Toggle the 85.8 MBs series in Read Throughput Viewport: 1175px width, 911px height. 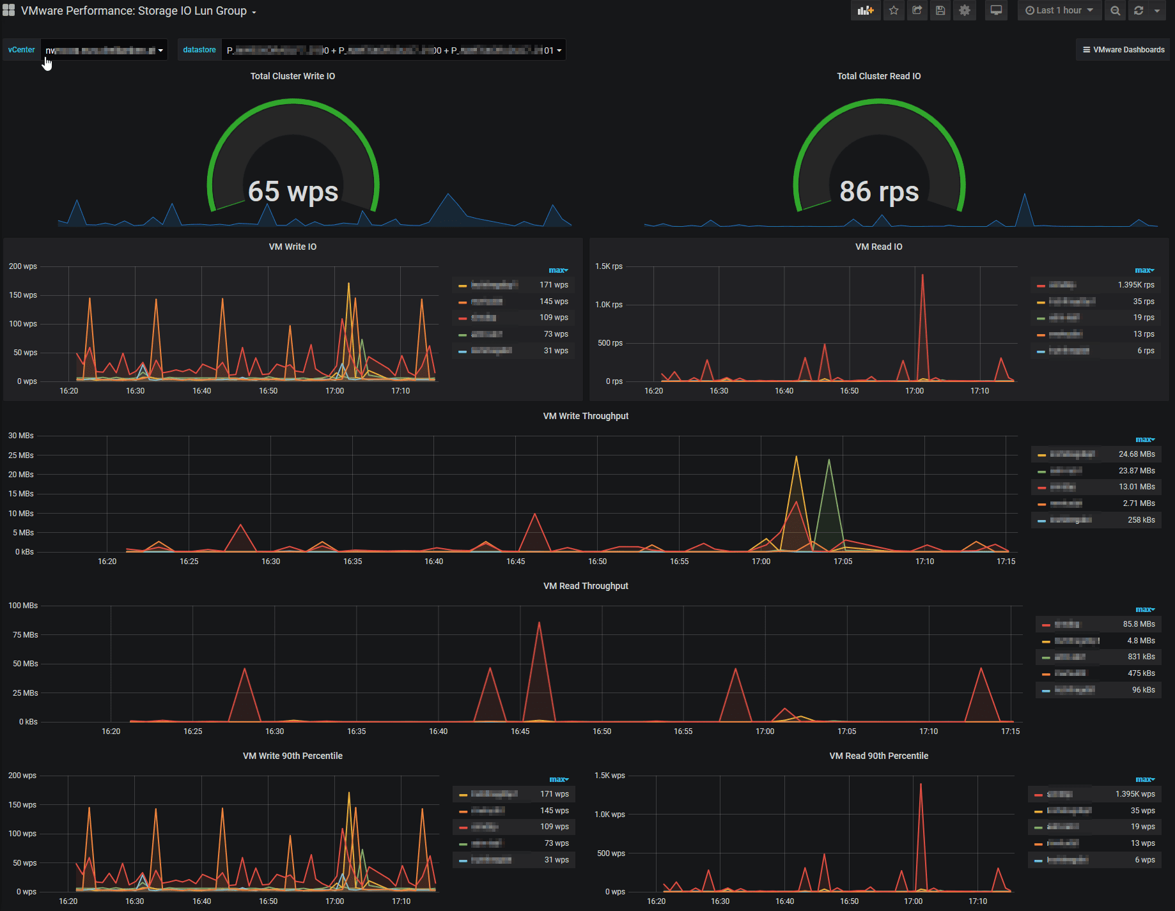1067,624
